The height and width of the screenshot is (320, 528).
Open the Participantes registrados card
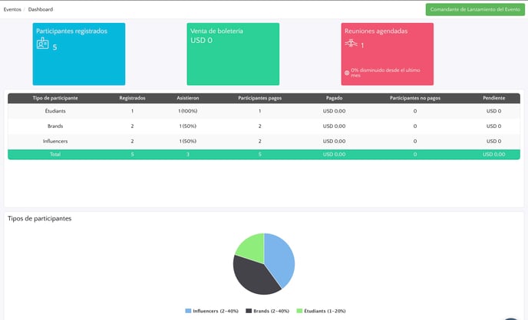[x=78, y=54]
